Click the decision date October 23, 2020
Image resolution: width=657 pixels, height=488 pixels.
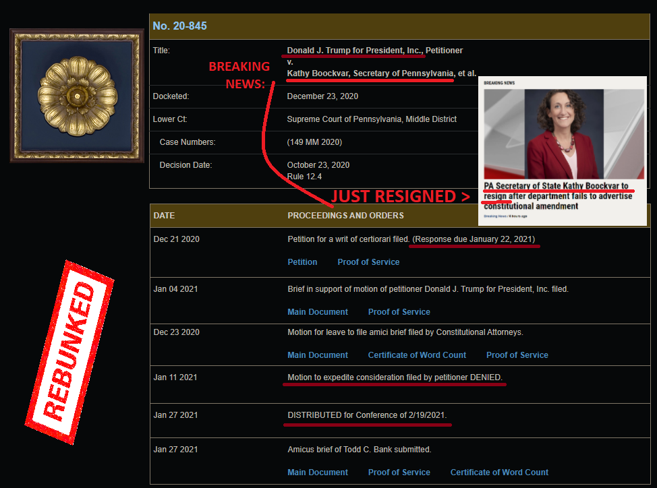(318, 165)
